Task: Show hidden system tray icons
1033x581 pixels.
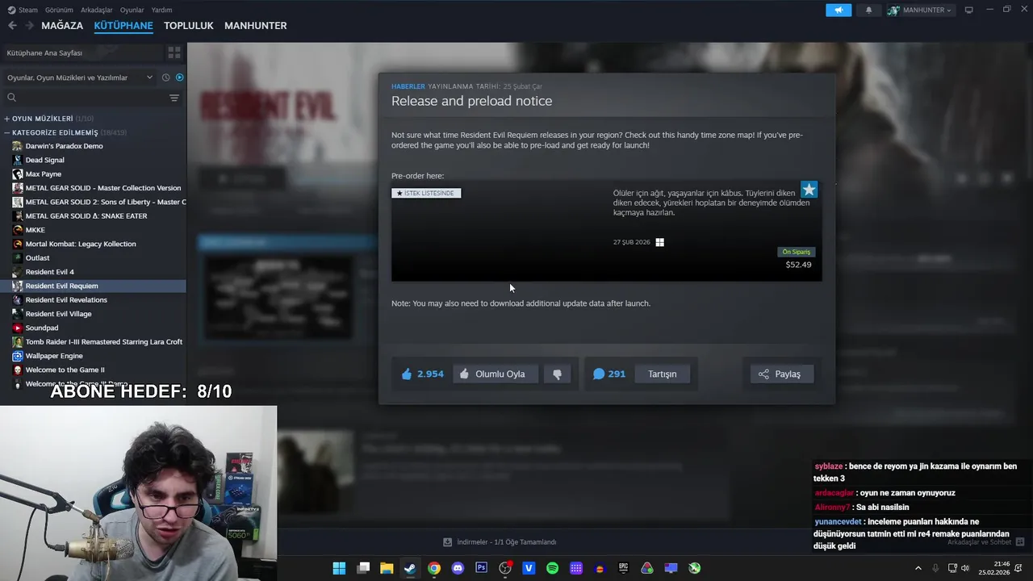Action: pyautogui.click(x=918, y=568)
